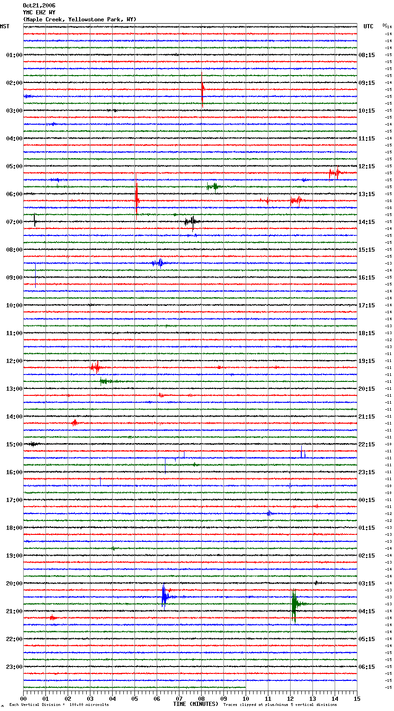
Task: Click the station code "YMC EHZ WY"
Action: [x=39, y=13]
